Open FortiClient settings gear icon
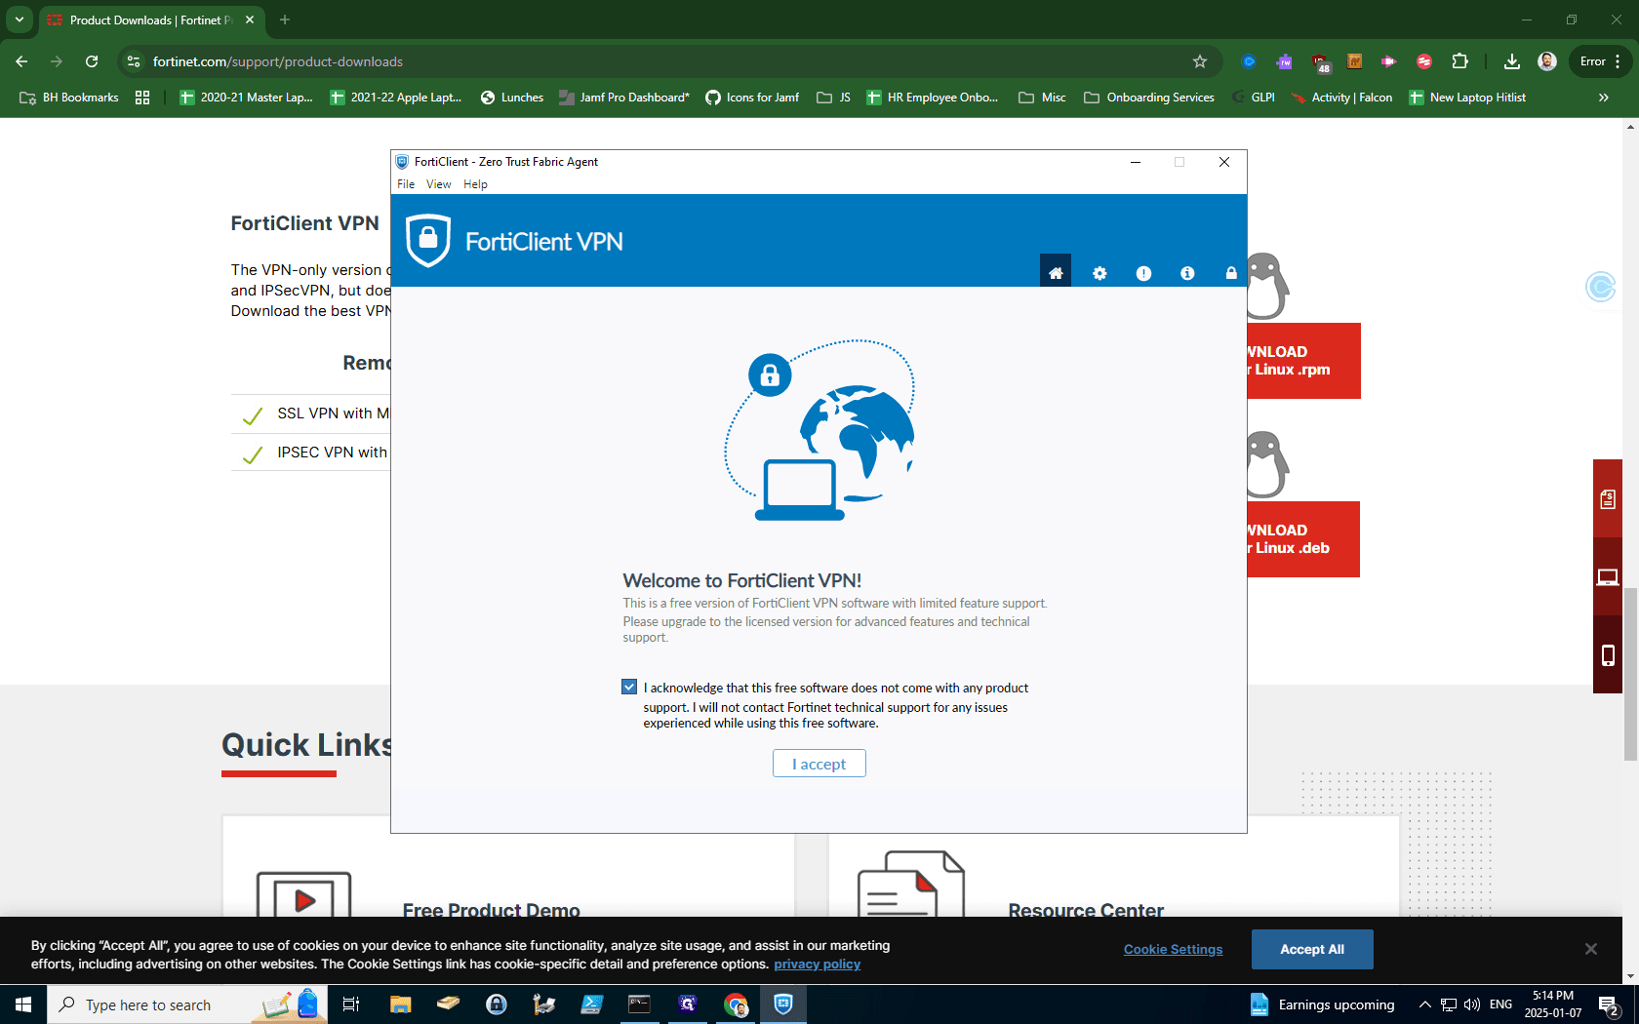This screenshot has height=1024, width=1639. click(1099, 273)
